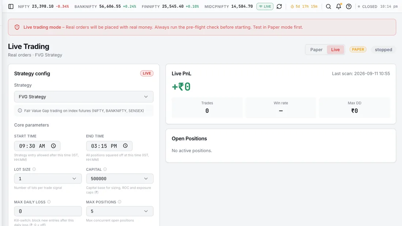Click the MIDCPNIFTY 14,584.70 ticker
Screen dimensions: 402x226
click(229, 7)
